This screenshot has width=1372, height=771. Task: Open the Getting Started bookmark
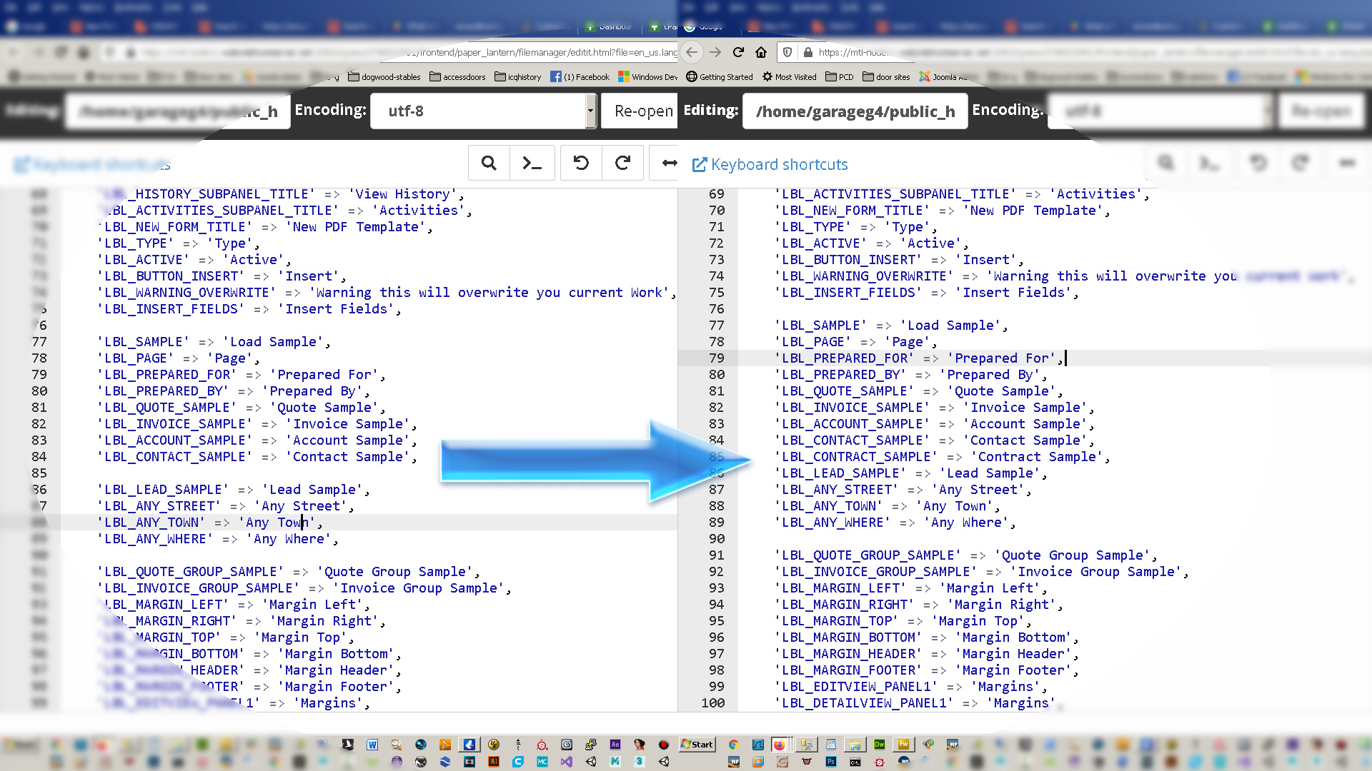pyautogui.click(x=719, y=76)
